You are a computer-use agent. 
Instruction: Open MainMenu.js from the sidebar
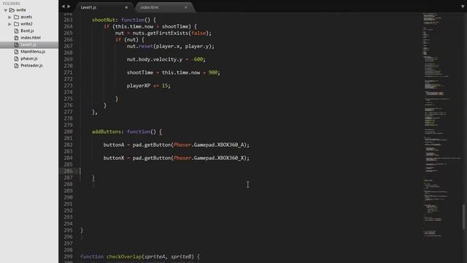pyautogui.click(x=33, y=52)
